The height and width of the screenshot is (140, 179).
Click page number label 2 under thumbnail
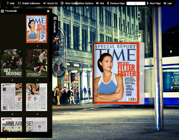click(x=12, y=80)
